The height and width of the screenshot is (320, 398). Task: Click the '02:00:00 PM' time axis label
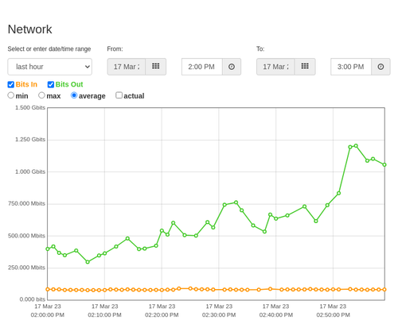(x=48, y=315)
